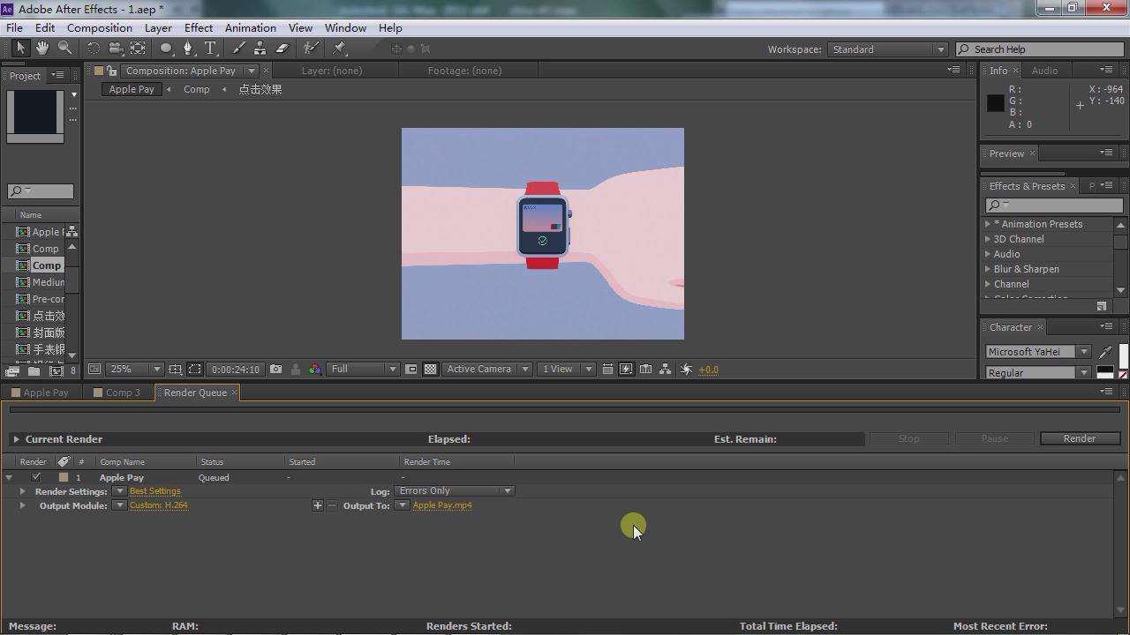Open the Composition menu

tap(99, 27)
